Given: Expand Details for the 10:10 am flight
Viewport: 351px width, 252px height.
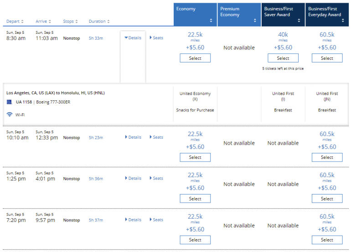Looking at the screenshot, I should point(133,137).
